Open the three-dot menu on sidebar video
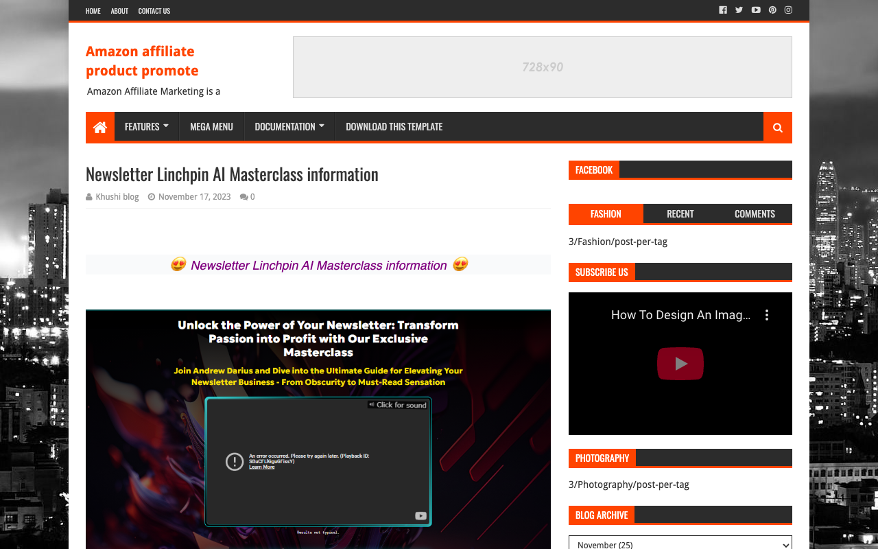The height and width of the screenshot is (549, 878). pos(767,315)
